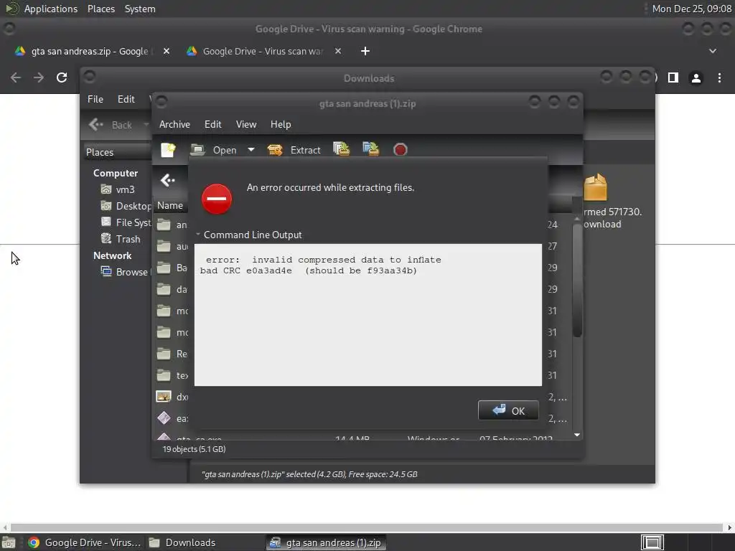The height and width of the screenshot is (551, 735).
Task: Open the Places menu in top panel
Action: pyautogui.click(x=100, y=9)
